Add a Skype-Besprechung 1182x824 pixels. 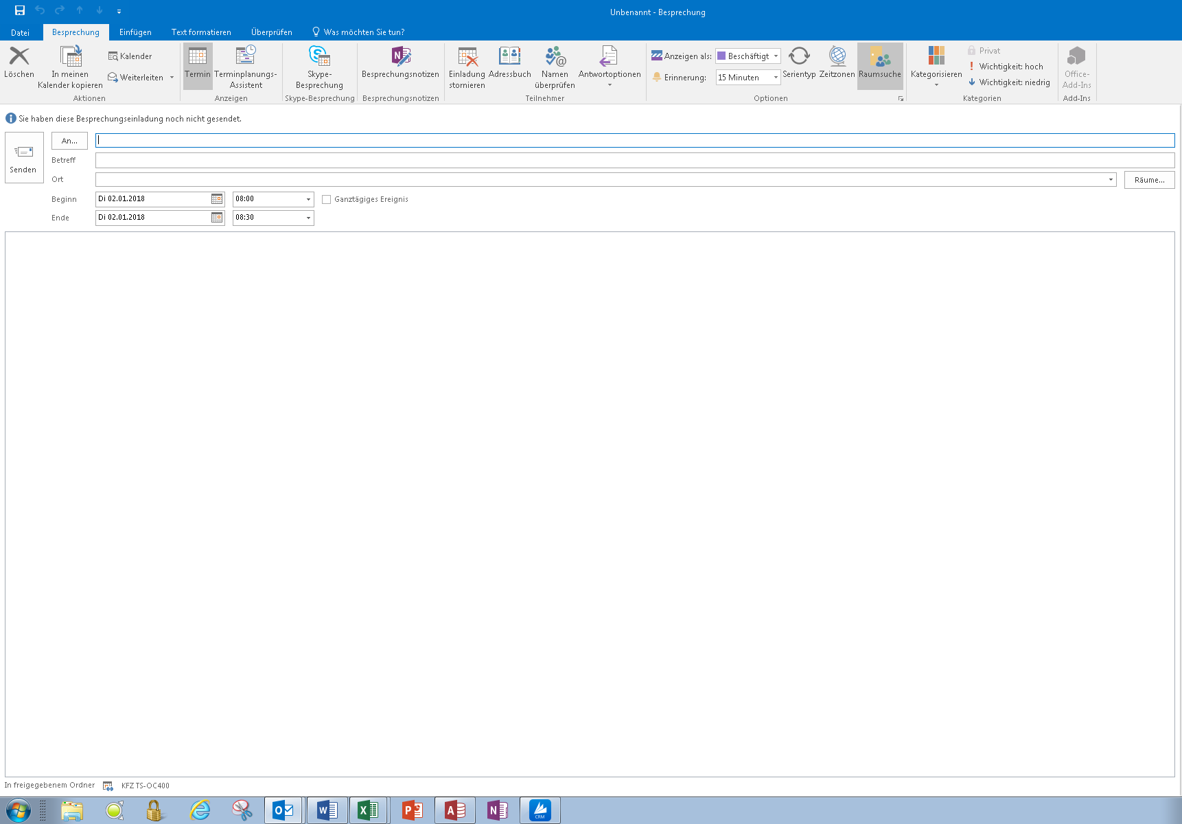[x=319, y=67]
